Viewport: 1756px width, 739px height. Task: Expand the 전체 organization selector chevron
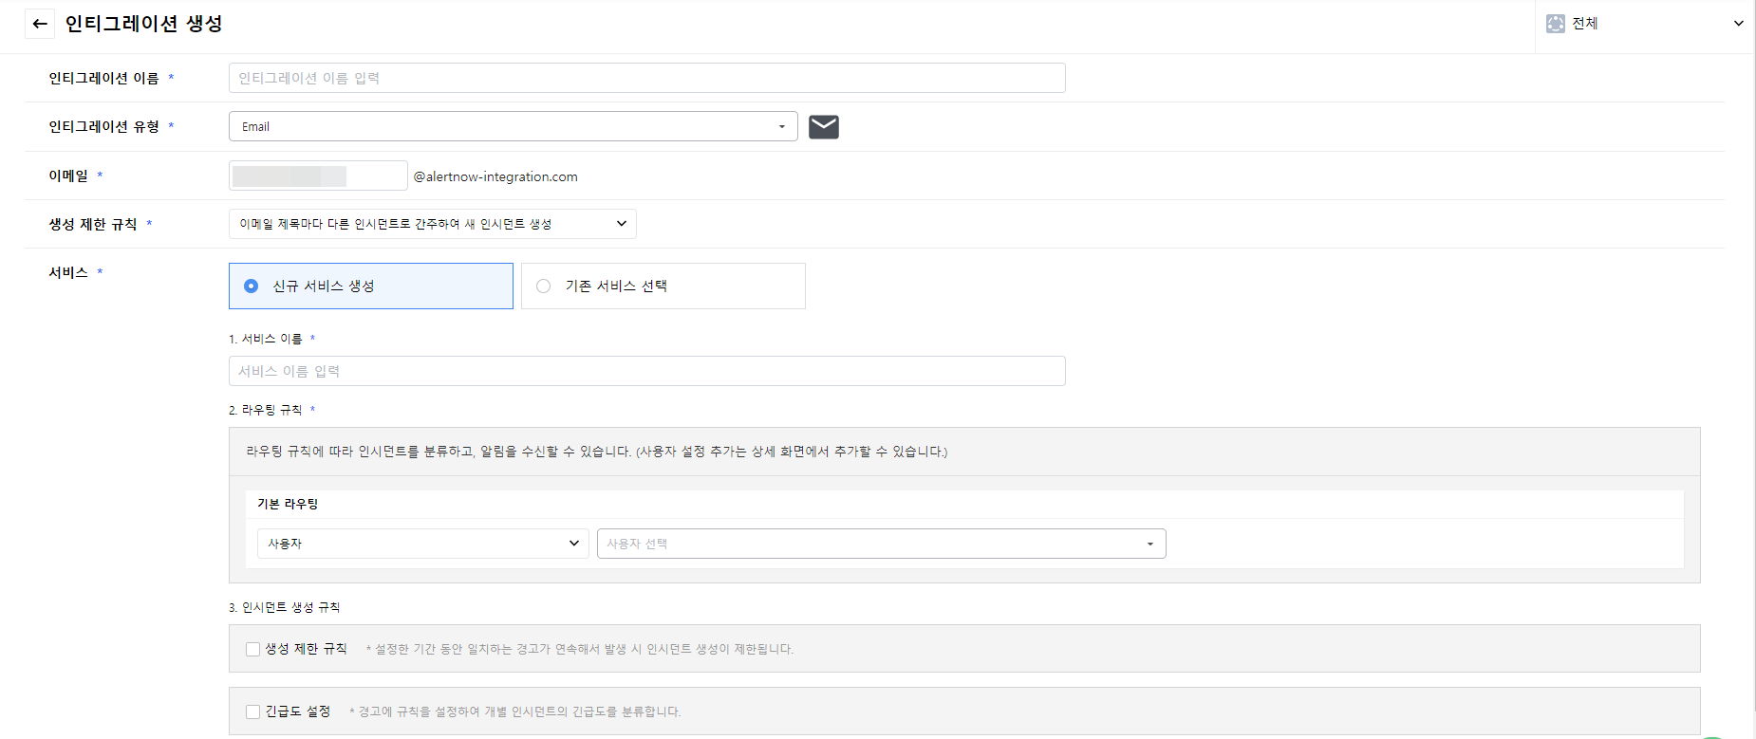pos(1738,24)
